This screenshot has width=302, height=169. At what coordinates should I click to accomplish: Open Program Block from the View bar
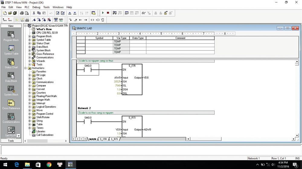pos(11,36)
